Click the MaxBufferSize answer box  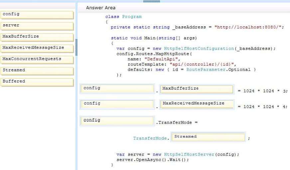coord(197,89)
